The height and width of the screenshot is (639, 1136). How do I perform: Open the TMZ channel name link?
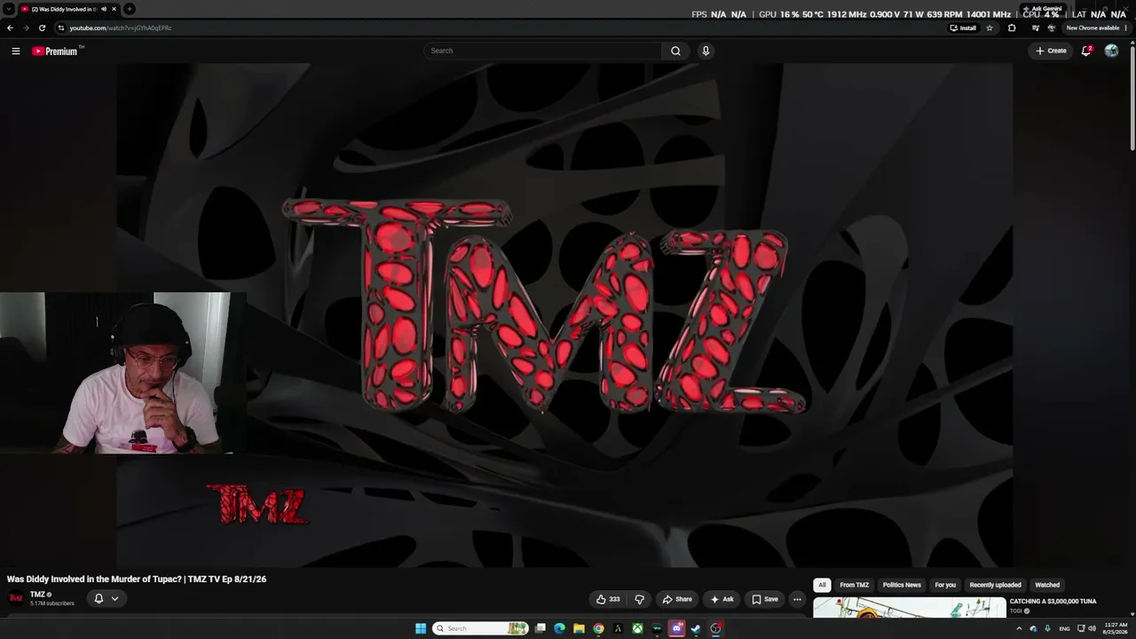tap(37, 595)
